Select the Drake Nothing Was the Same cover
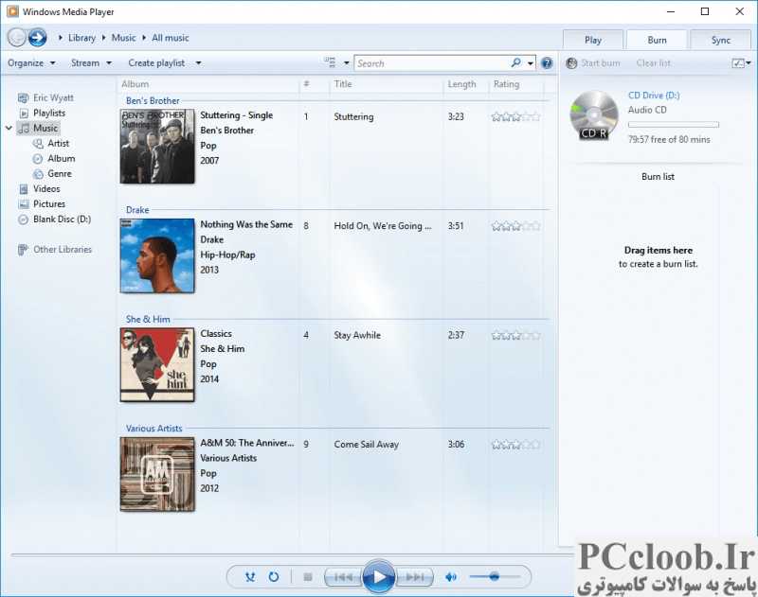 pos(157,255)
